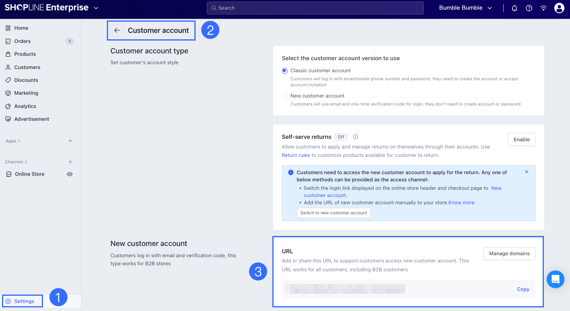The height and width of the screenshot is (311, 570).
Task: Select New customer account option
Action: [285, 96]
